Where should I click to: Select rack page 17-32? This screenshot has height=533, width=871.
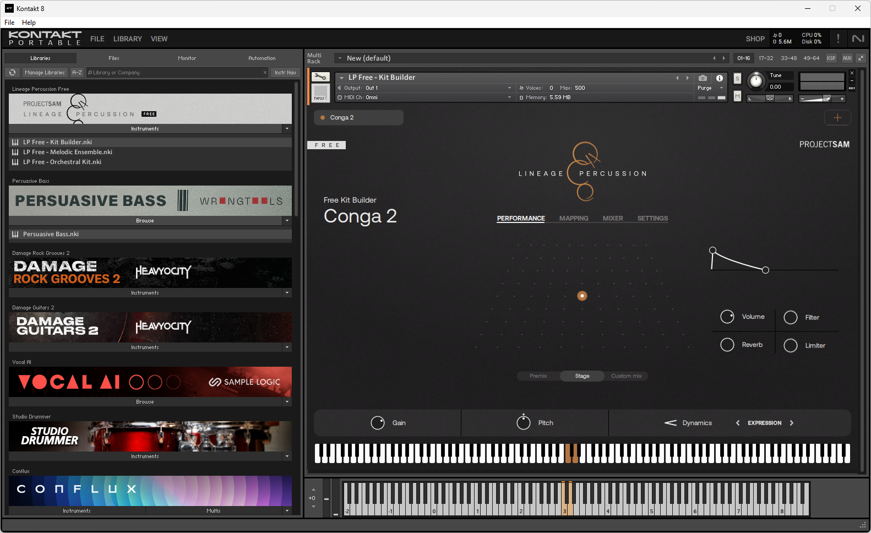tap(766, 58)
